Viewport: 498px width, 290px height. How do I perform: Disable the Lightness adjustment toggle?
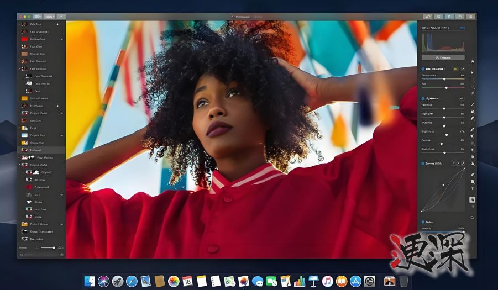coord(423,98)
